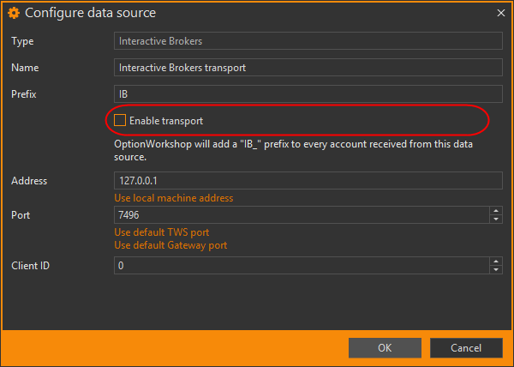Increase the Port value with the up arrow
The width and height of the screenshot is (514, 367).
click(495, 210)
